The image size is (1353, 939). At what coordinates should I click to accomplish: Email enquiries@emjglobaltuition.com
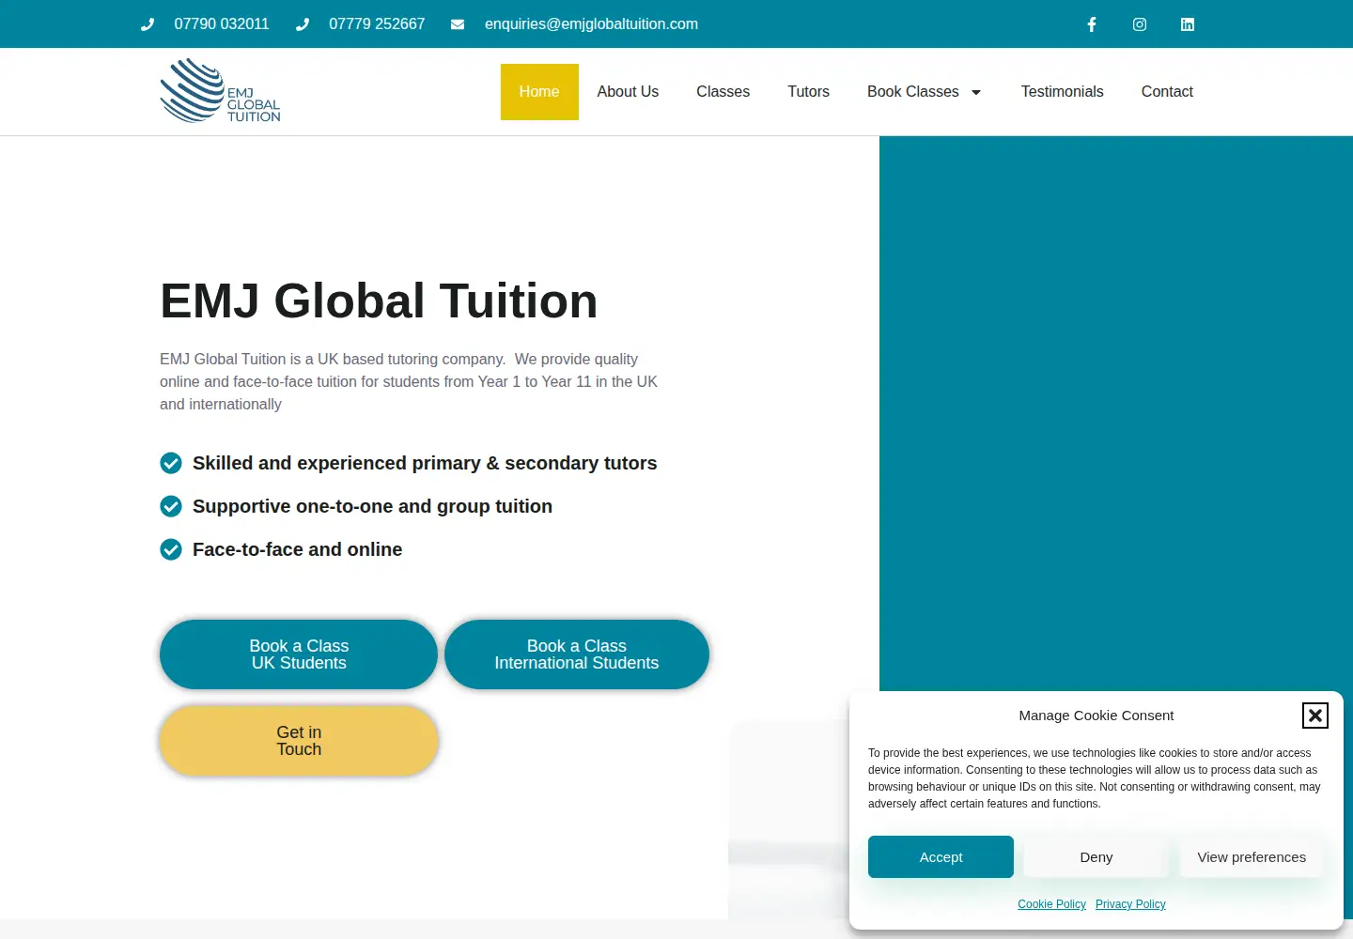coord(591,24)
